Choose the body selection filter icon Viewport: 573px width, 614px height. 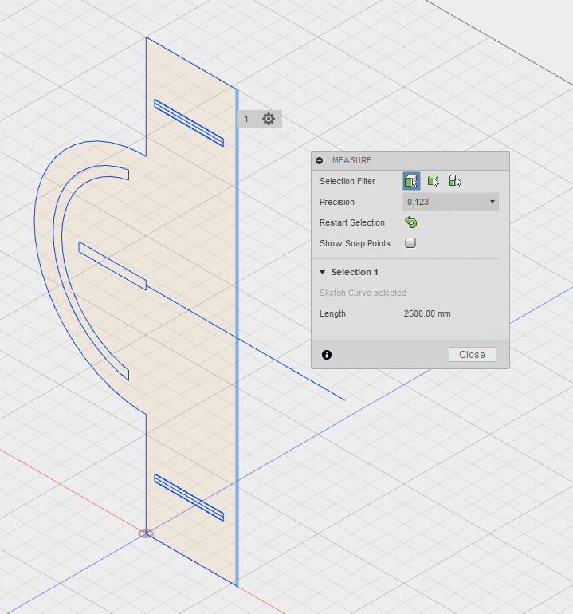click(x=434, y=181)
